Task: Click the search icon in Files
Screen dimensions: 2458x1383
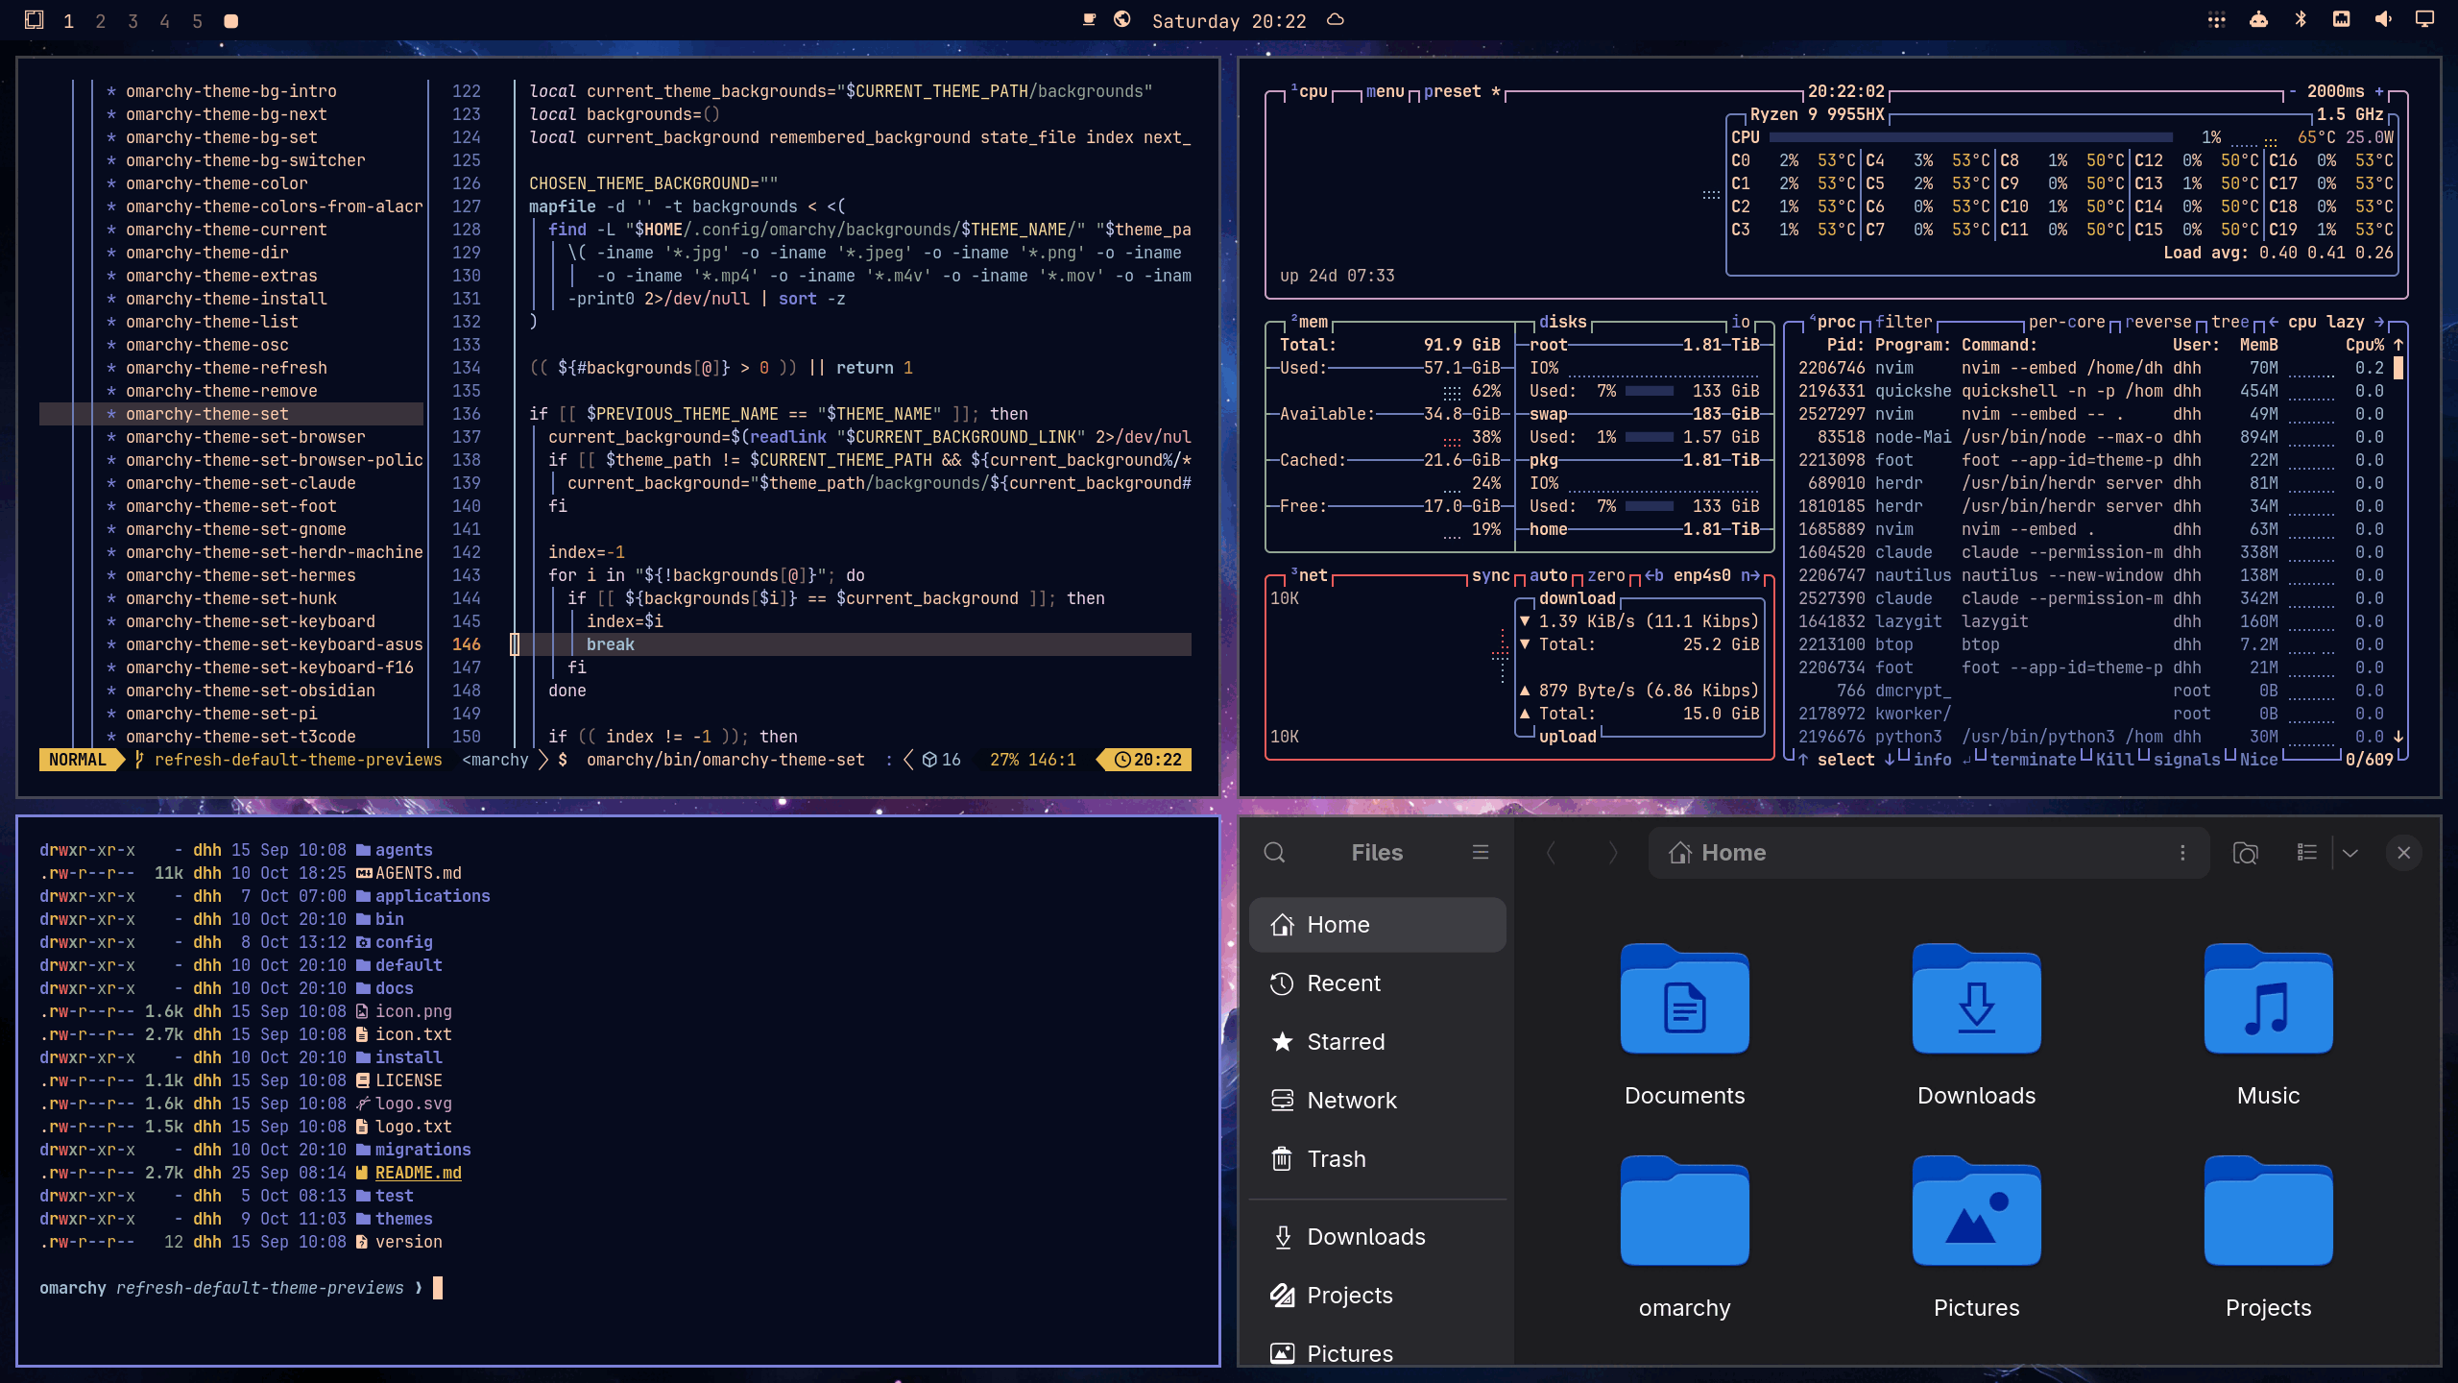Action: pyautogui.click(x=1274, y=852)
